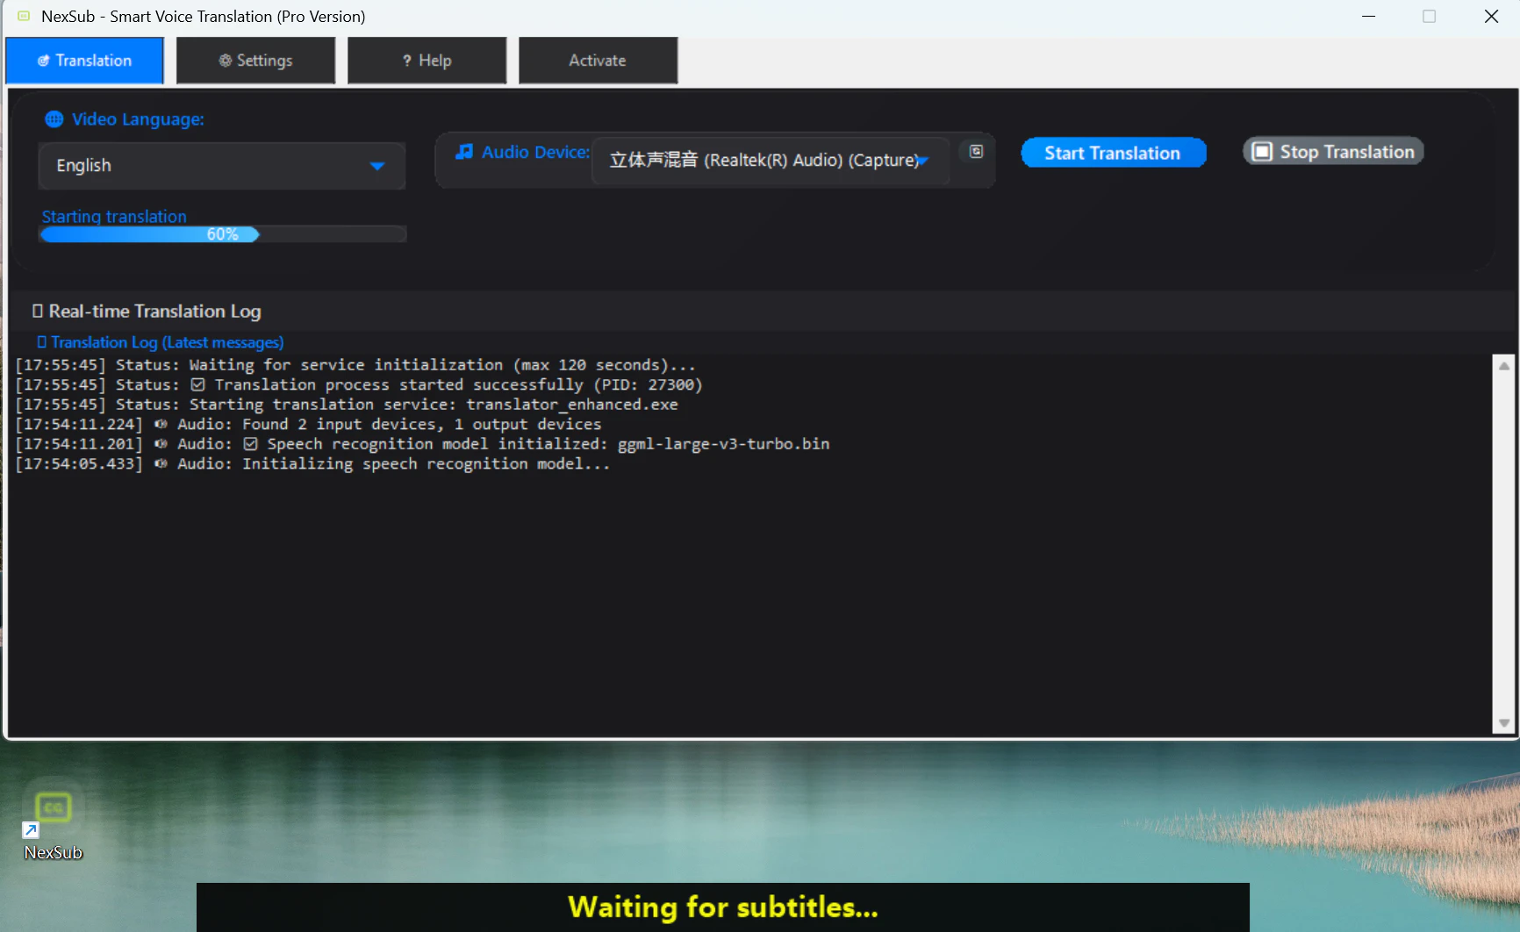
Task: Click the 'Real-time Translation Log' header
Action: tap(147, 312)
